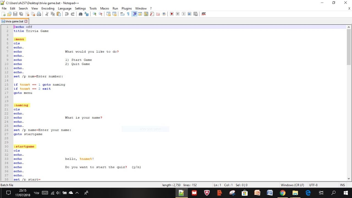
Task: Click the Redo arrow icon
Action: click(73, 14)
